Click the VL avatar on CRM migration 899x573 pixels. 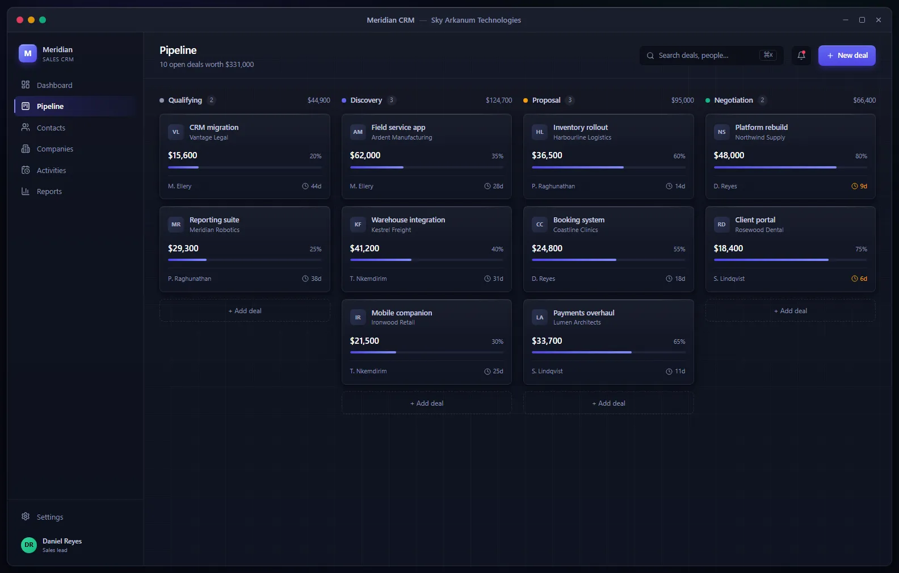176,132
